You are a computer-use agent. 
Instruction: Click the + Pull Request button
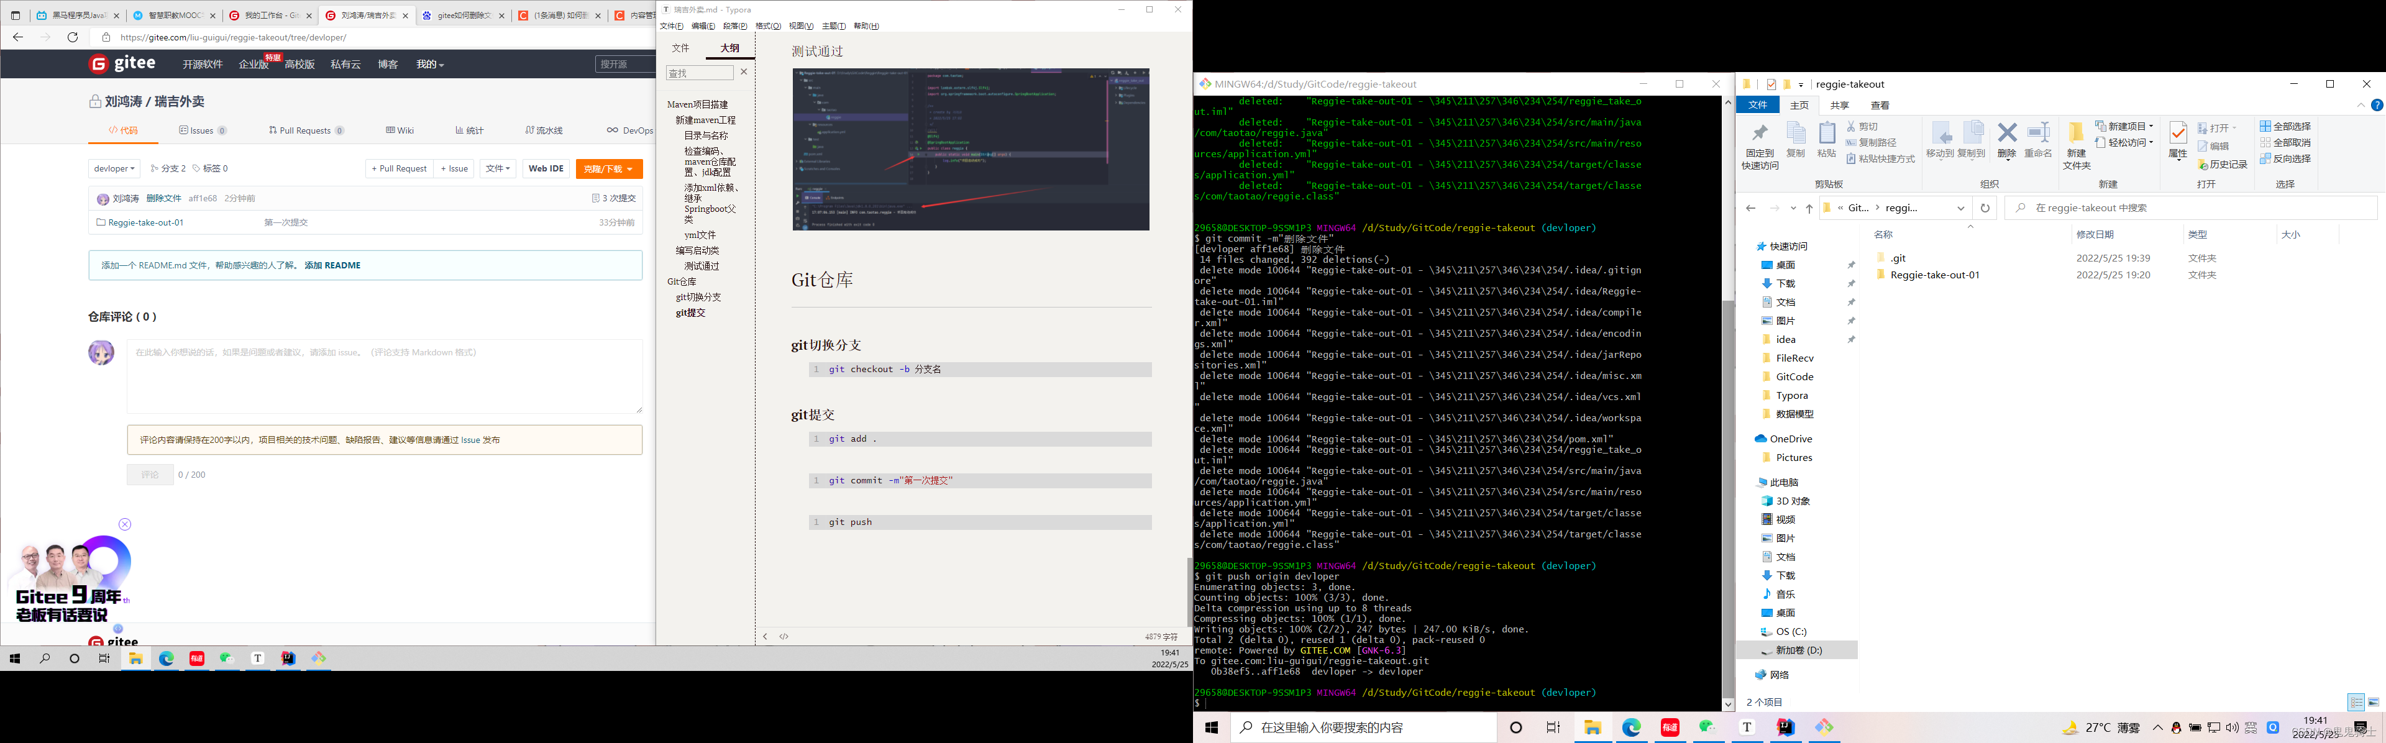tap(399, 168)
